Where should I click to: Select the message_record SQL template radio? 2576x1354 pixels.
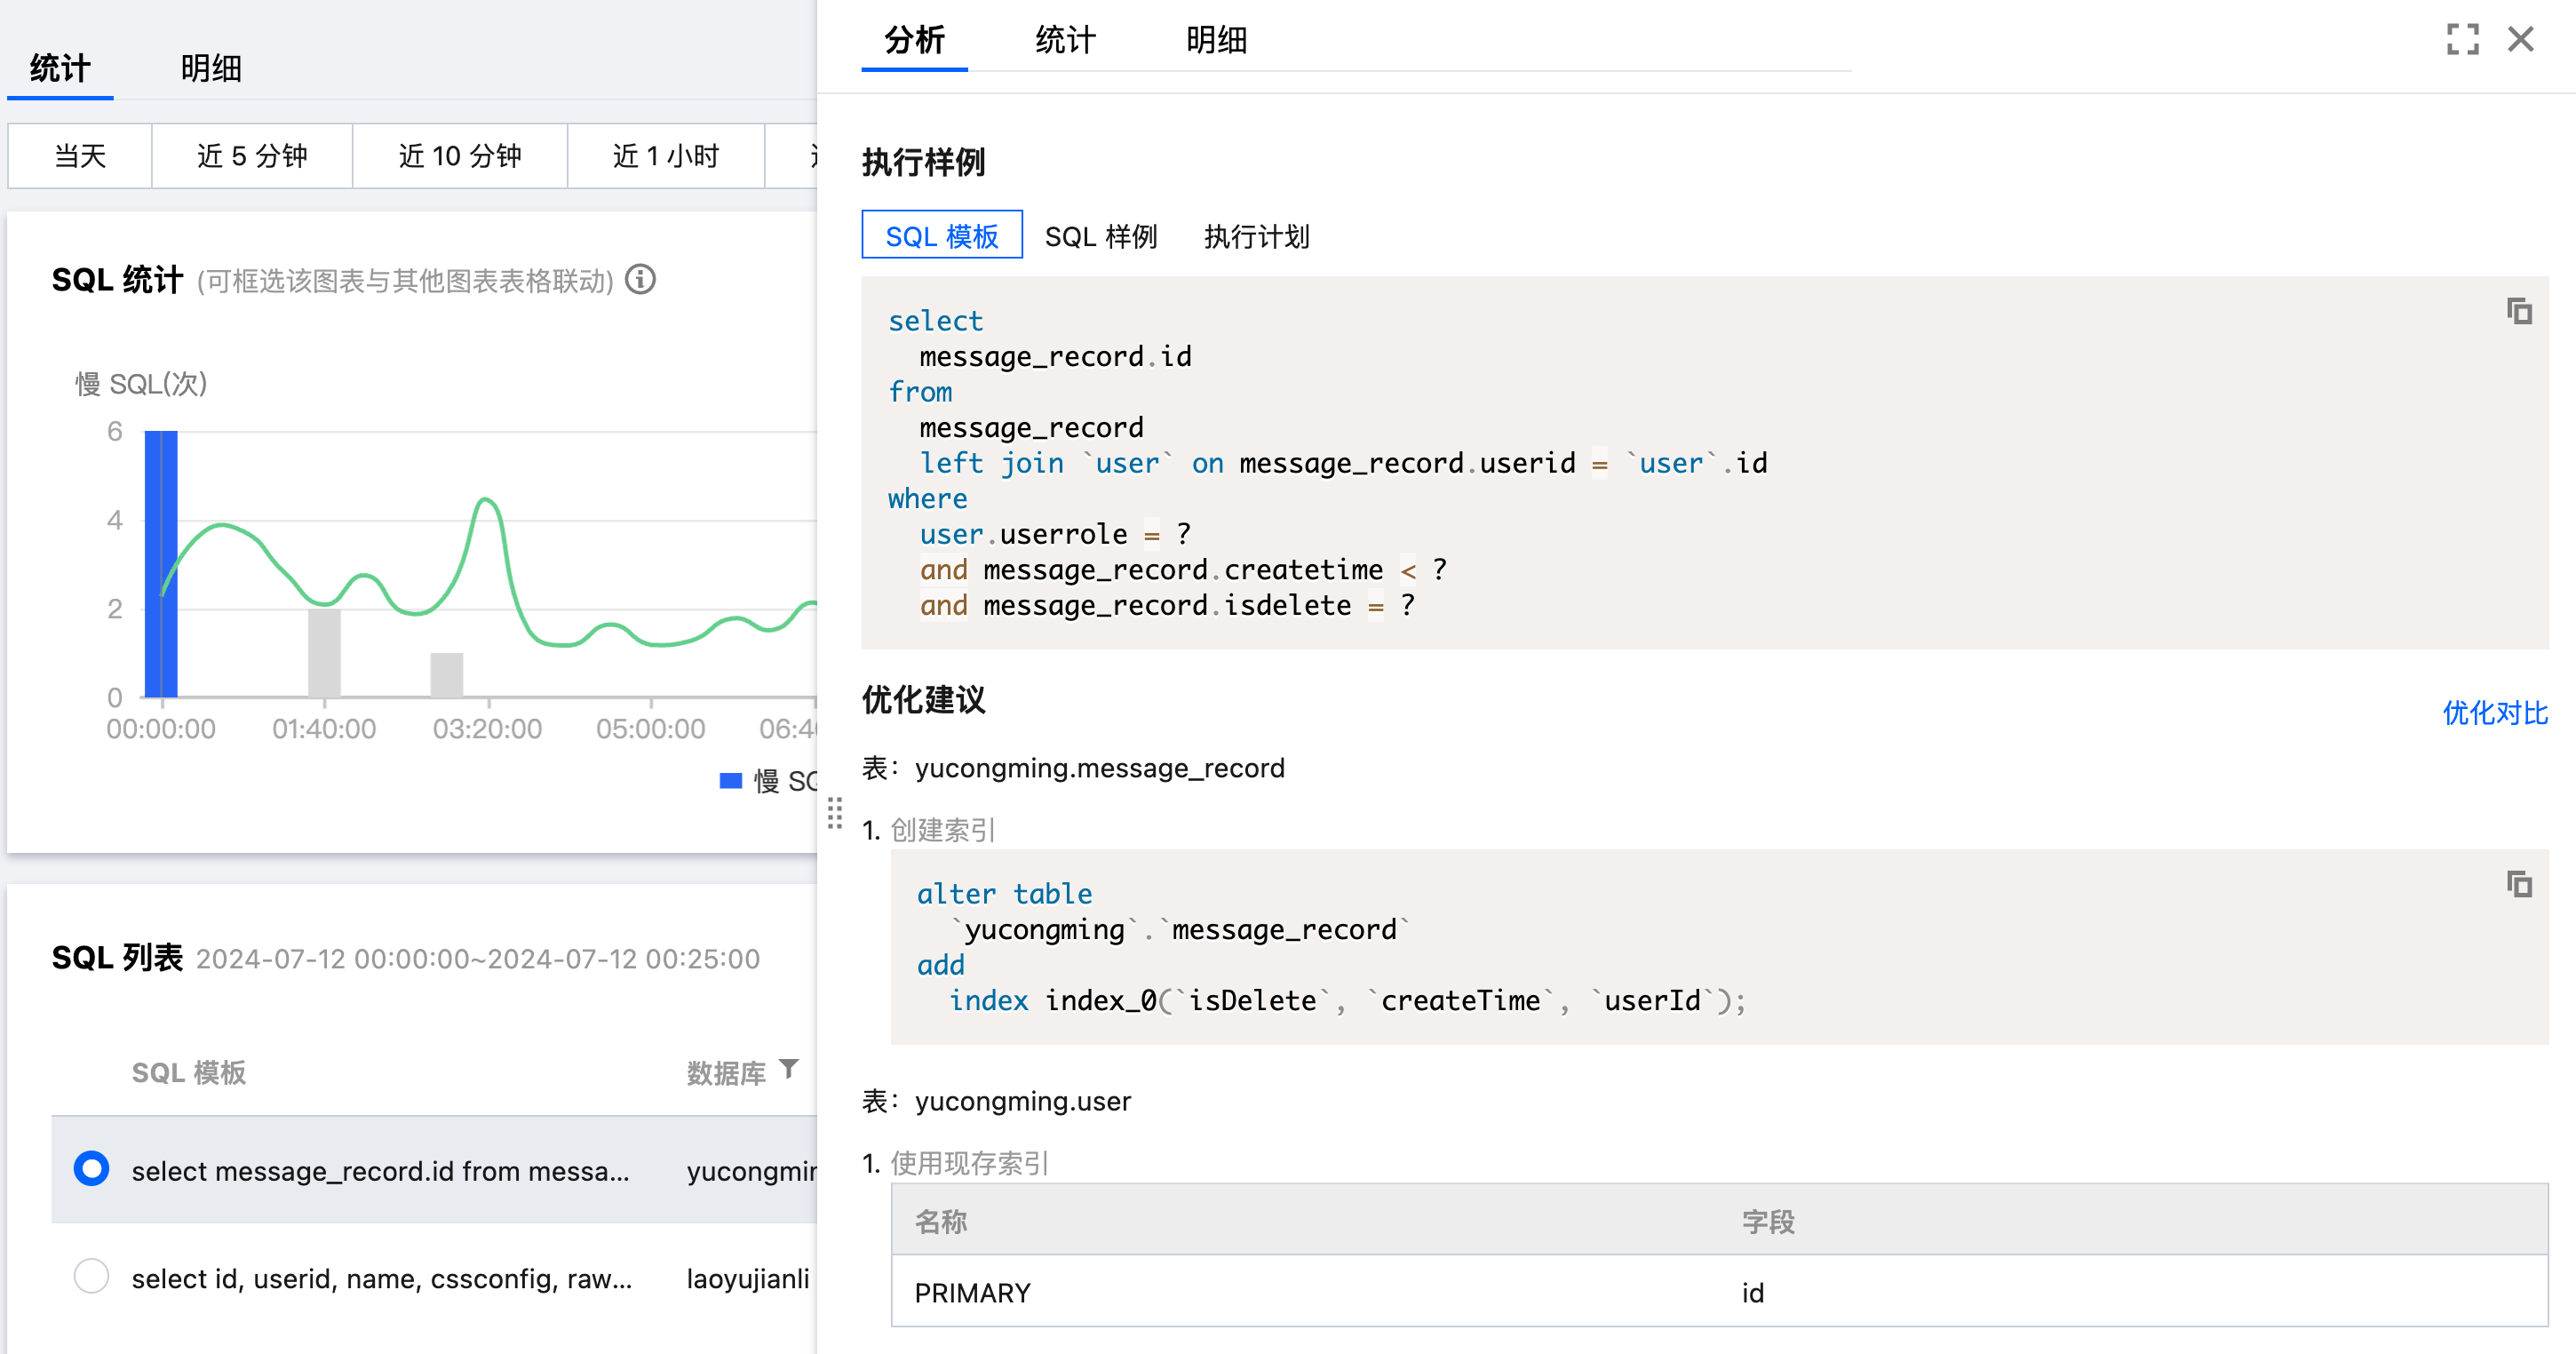point(91,1167)
